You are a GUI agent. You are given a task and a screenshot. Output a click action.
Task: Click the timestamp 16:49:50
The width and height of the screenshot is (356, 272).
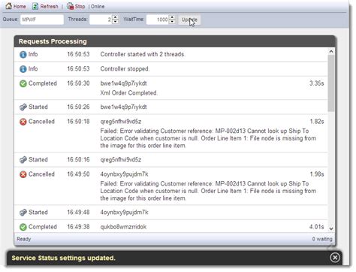pyautogui.click(x=78, y=174)
